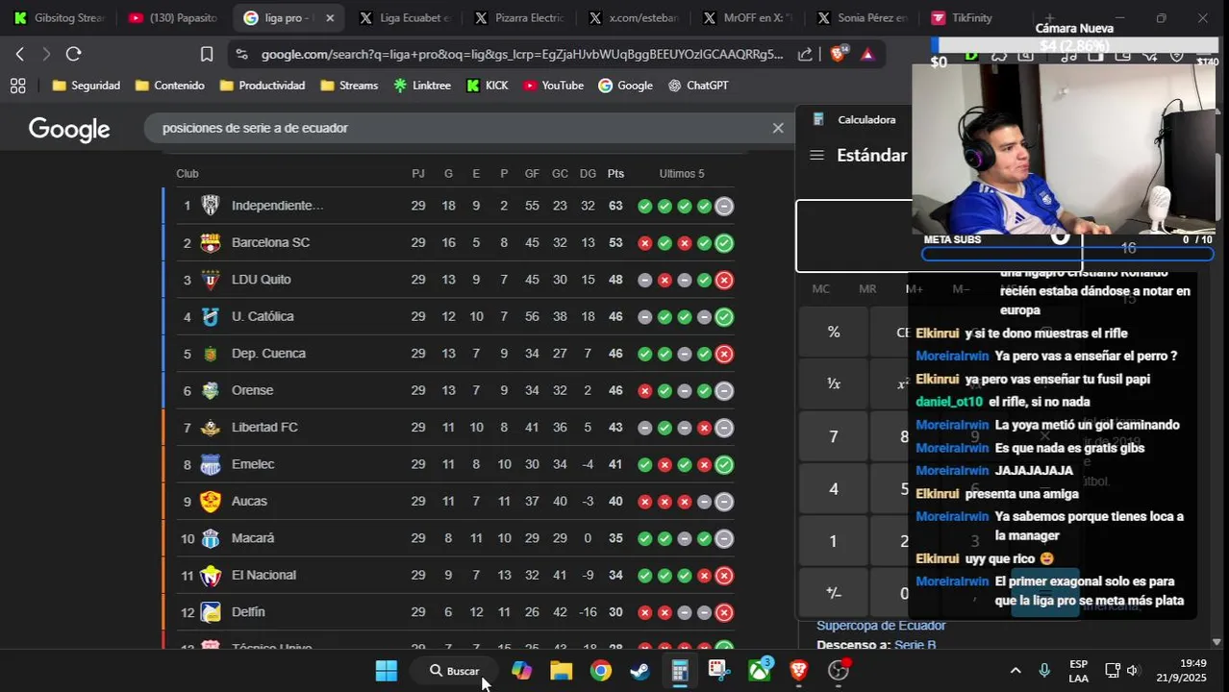This screenshot has height=692, width=1229.
Task: Open the Brave browser taskbar icon
Action: pyautogui.click(x=798, y=671)
